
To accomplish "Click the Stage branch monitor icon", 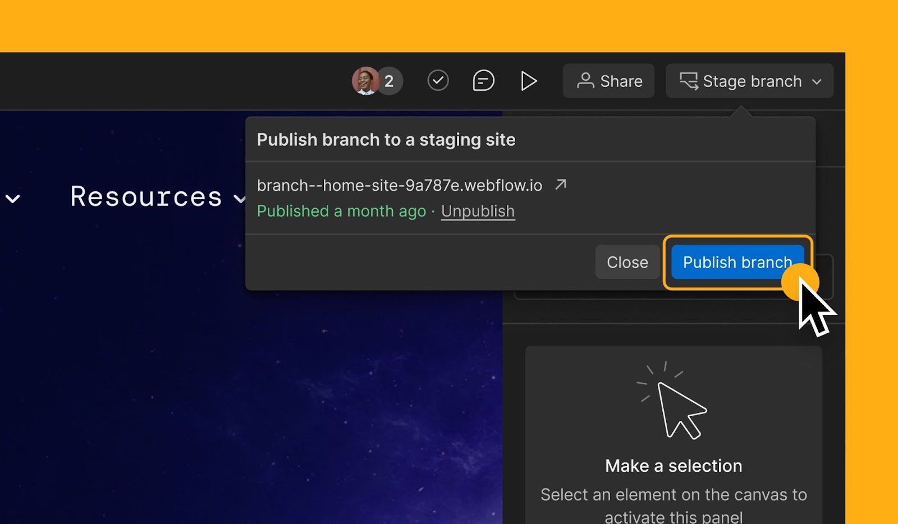I will [x=689, y=81].
